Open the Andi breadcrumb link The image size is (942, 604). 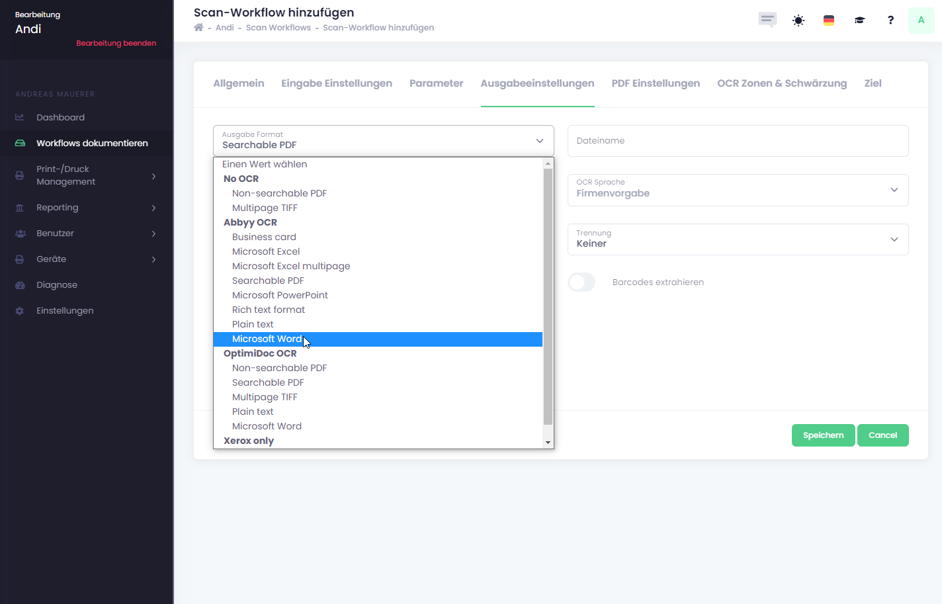click(x=225, y=28)
